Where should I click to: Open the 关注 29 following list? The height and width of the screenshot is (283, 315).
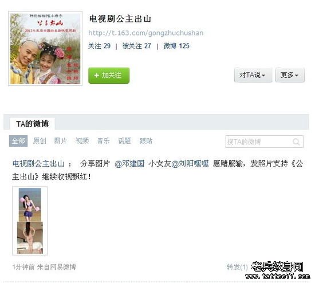[99, 46]
